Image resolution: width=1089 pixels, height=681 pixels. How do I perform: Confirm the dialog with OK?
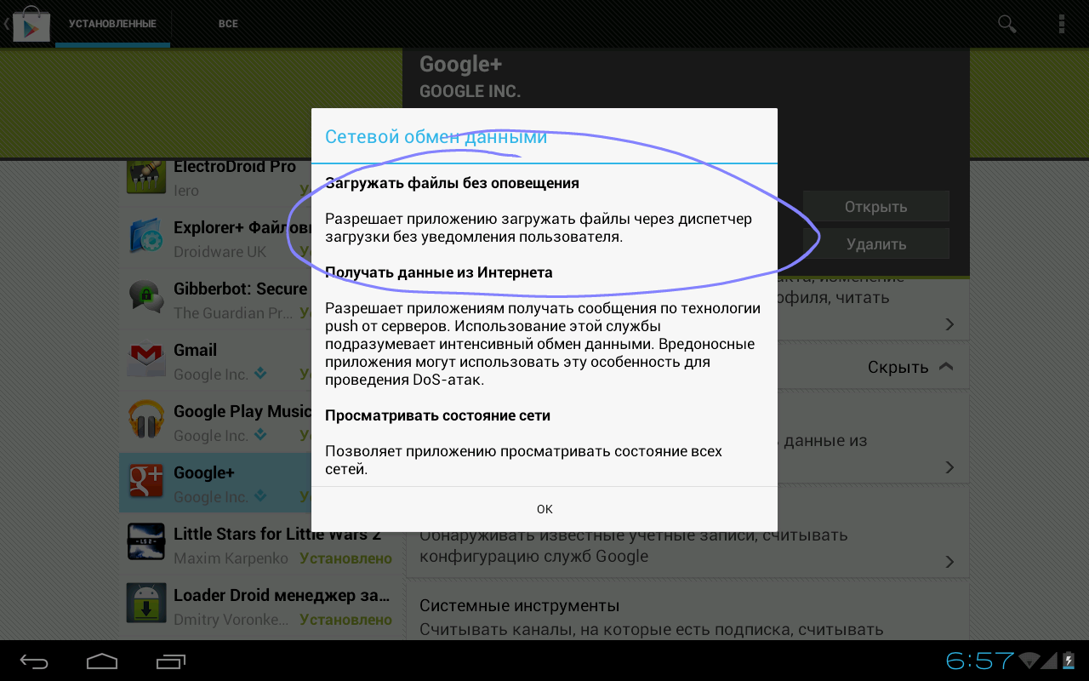(544, 509)
